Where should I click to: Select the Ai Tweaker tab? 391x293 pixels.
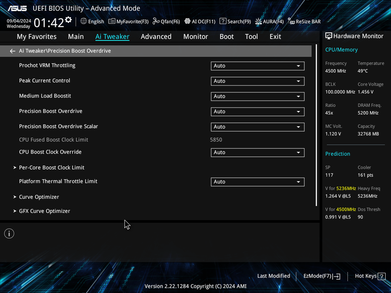point(112,37)
